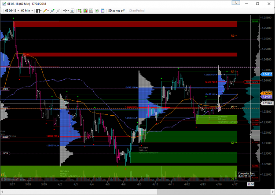275x195 pixels.
Task: Show the Data Box magnifier icon
Action: tap(73, 11)
